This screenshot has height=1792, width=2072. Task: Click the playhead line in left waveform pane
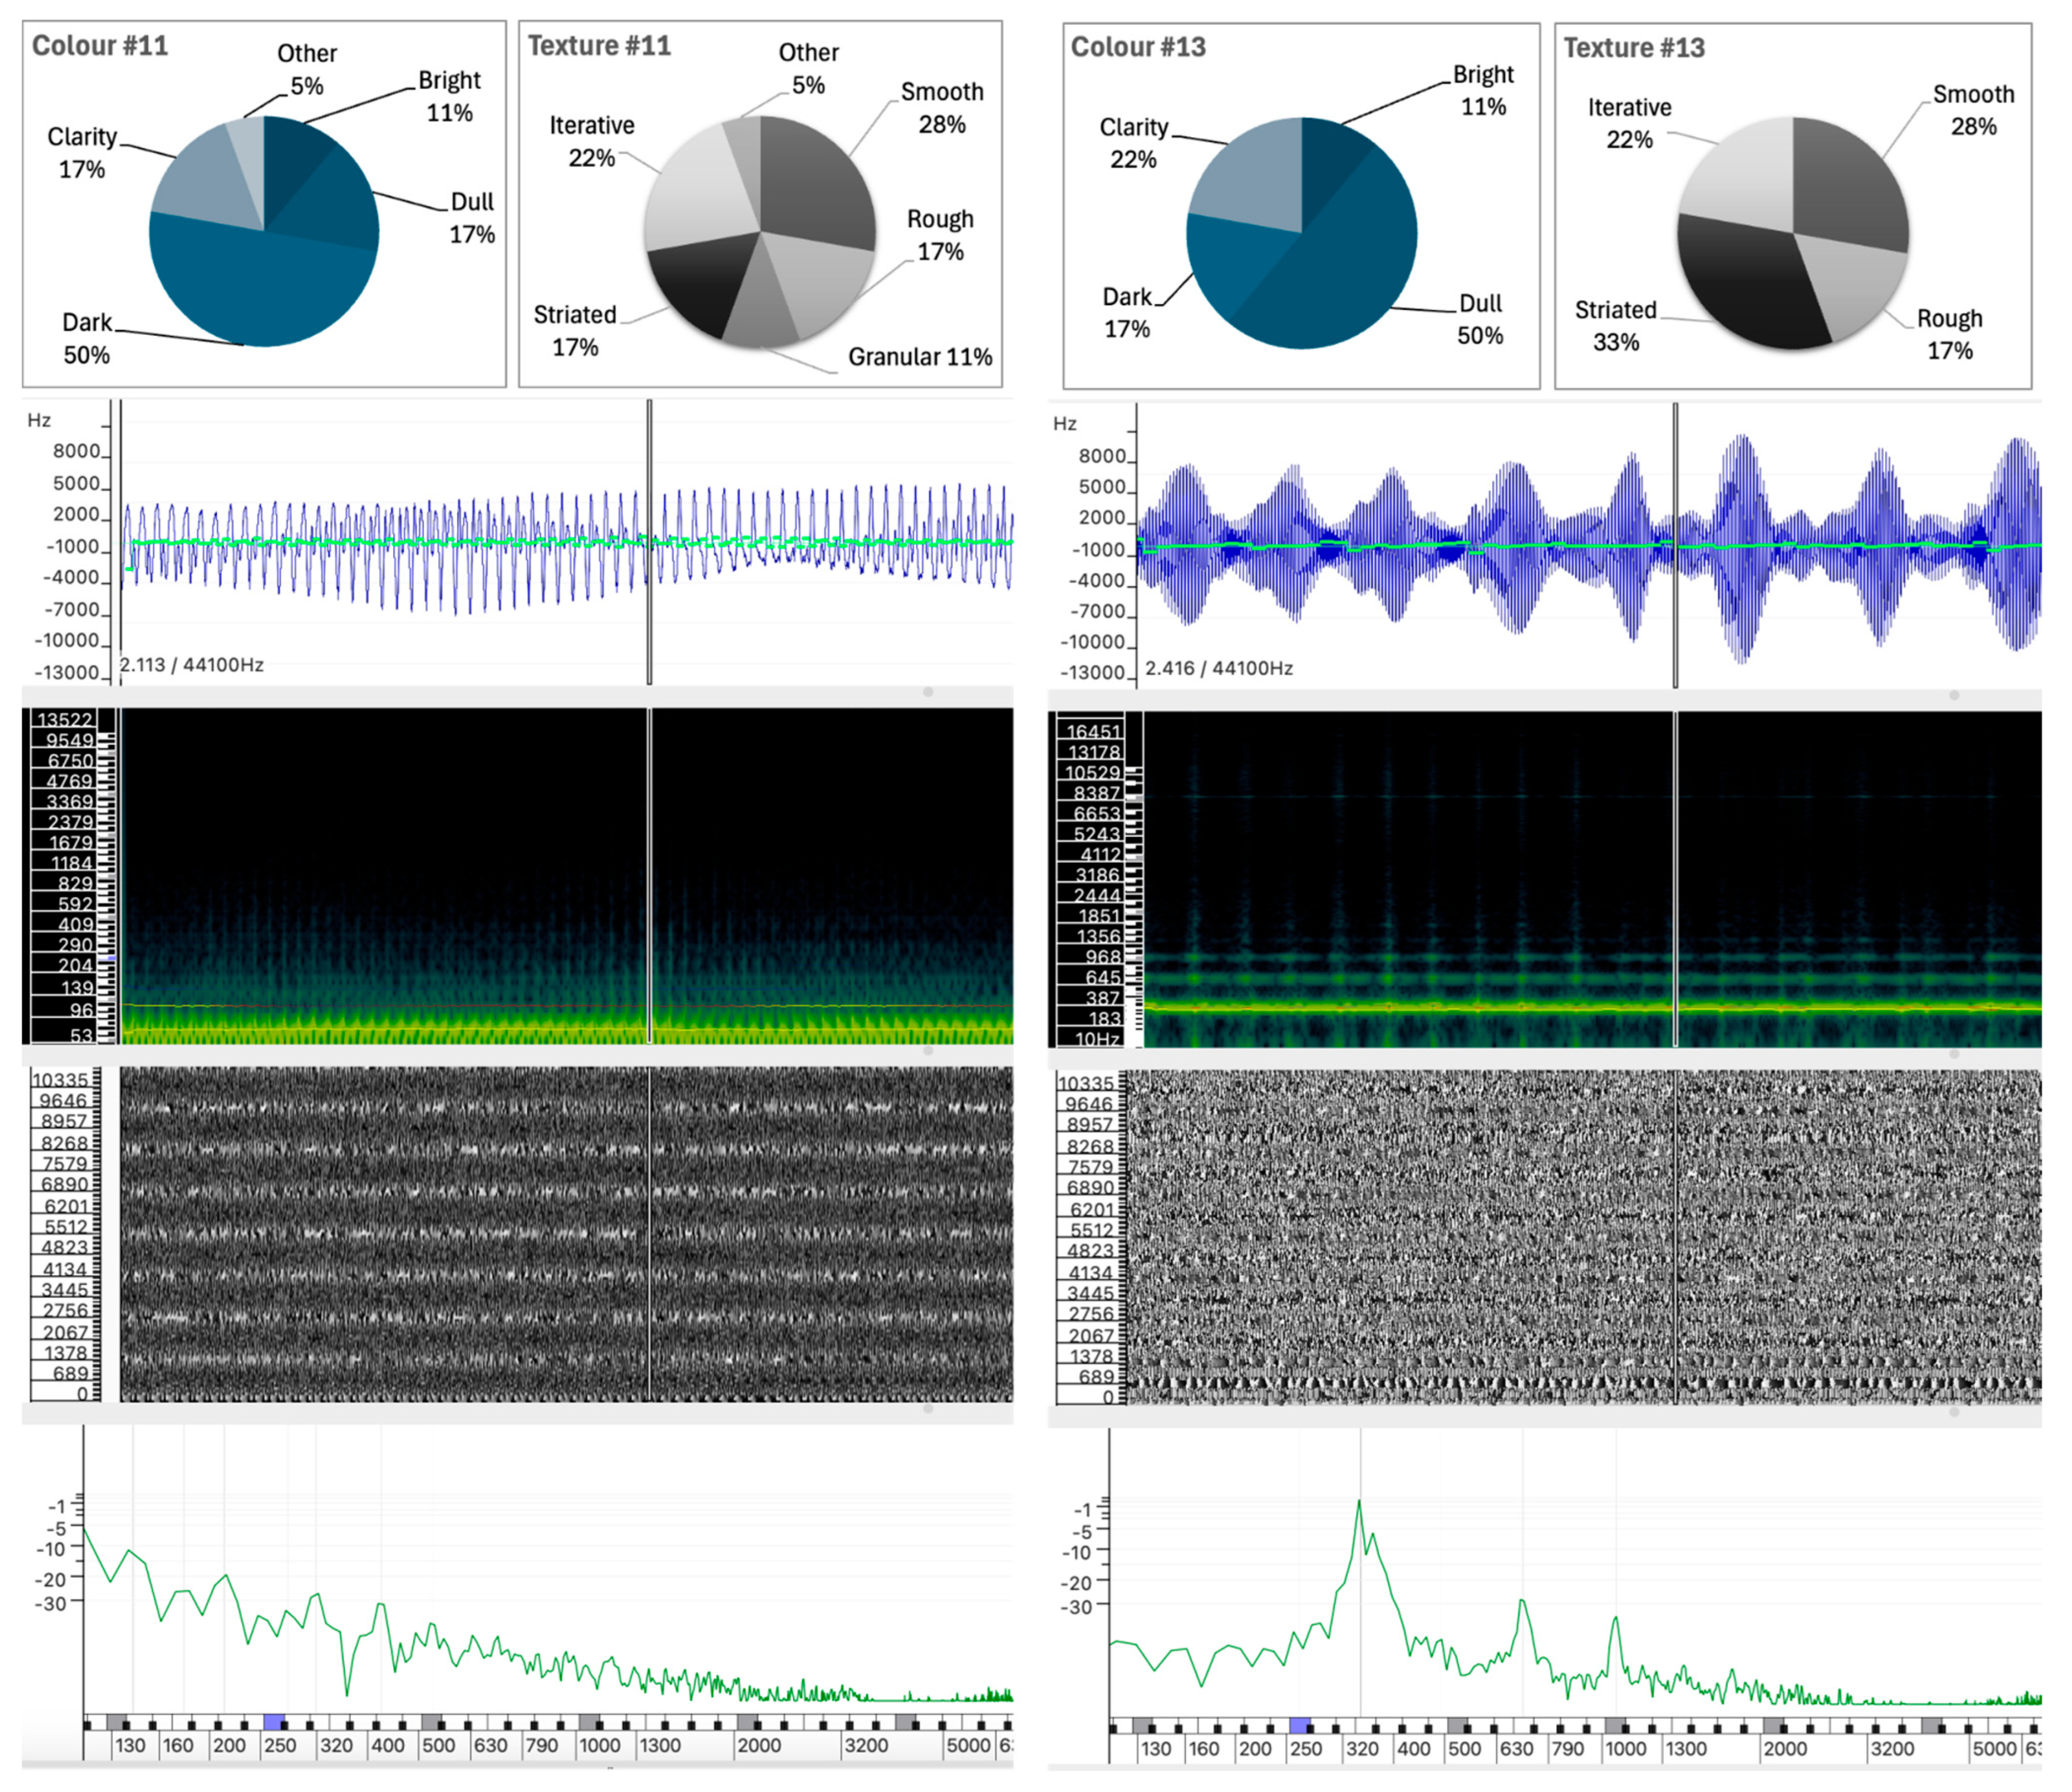coord(649,542)
